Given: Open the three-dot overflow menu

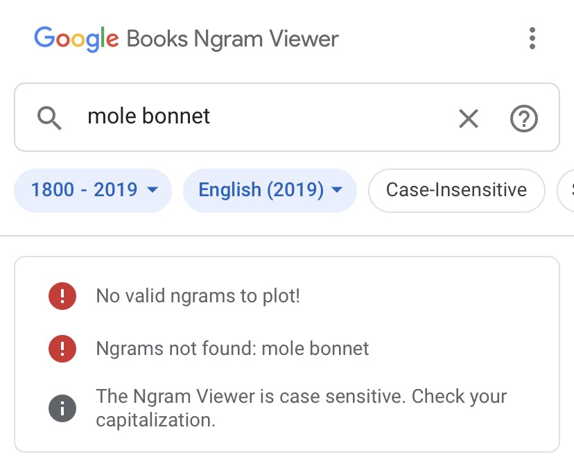Looking at the screenshot, I should [x=532, y=38].
